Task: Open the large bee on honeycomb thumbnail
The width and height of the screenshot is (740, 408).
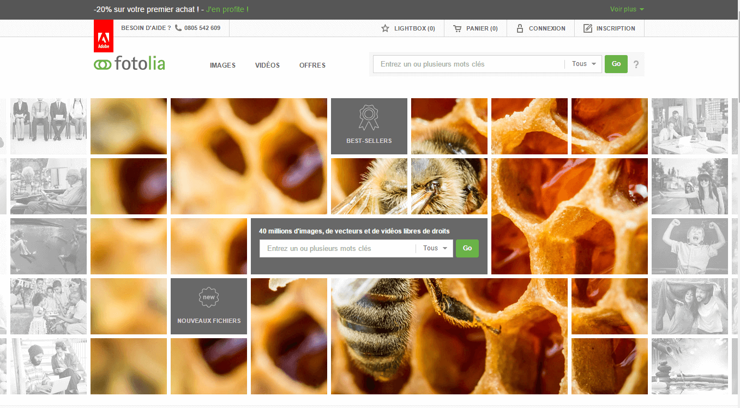Action: 449,336
